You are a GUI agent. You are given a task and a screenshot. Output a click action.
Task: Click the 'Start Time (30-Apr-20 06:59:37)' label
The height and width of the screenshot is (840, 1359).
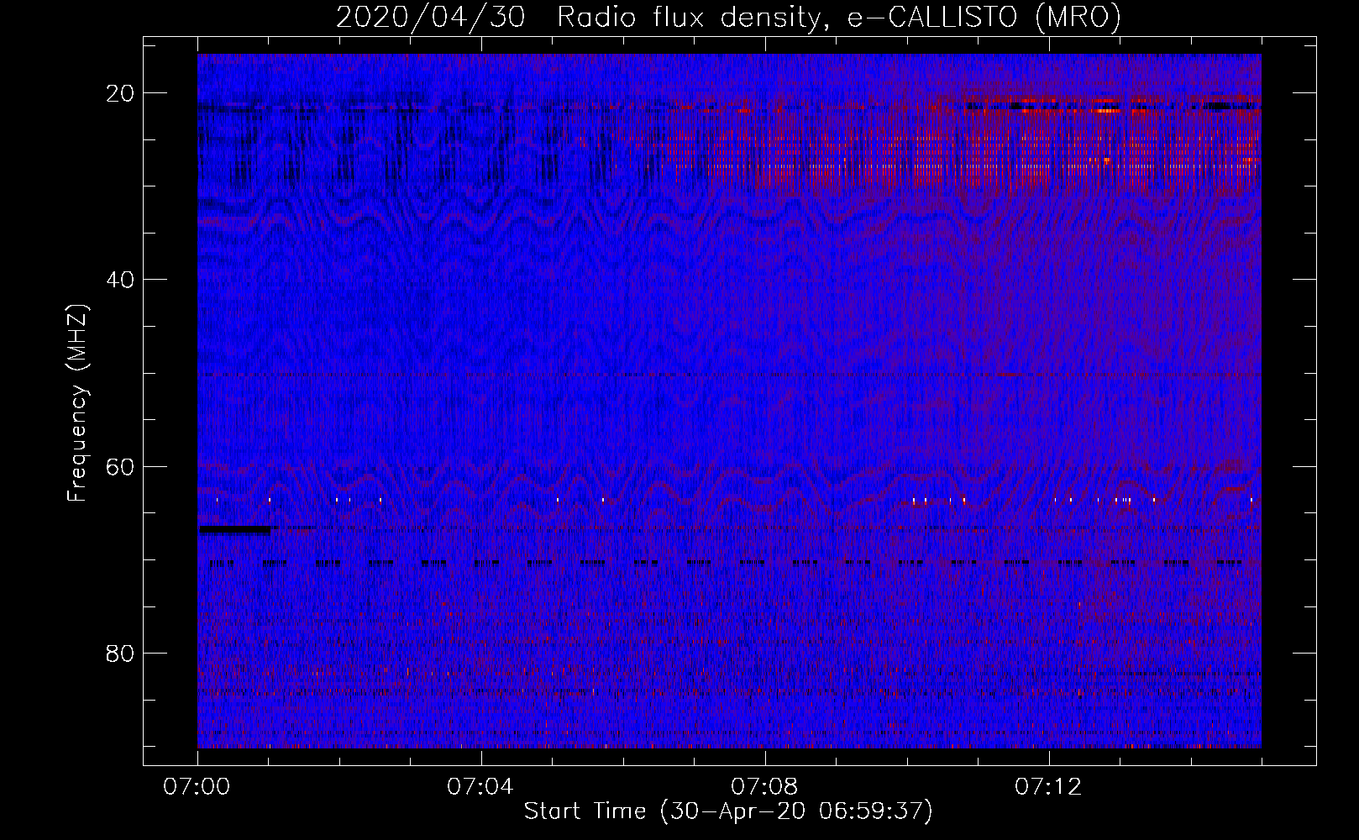tap(728, 811)
